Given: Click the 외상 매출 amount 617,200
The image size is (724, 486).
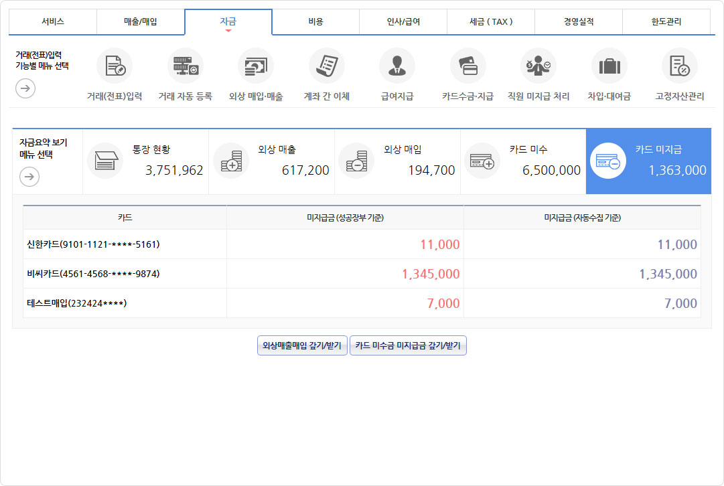Looking at the screenshot, I should click(305, 170).
